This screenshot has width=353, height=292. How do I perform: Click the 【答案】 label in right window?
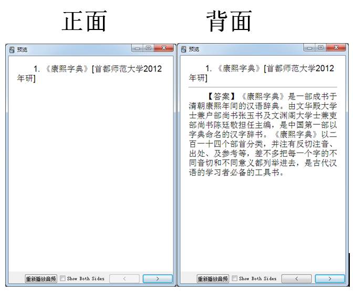[x=222, y=96]
